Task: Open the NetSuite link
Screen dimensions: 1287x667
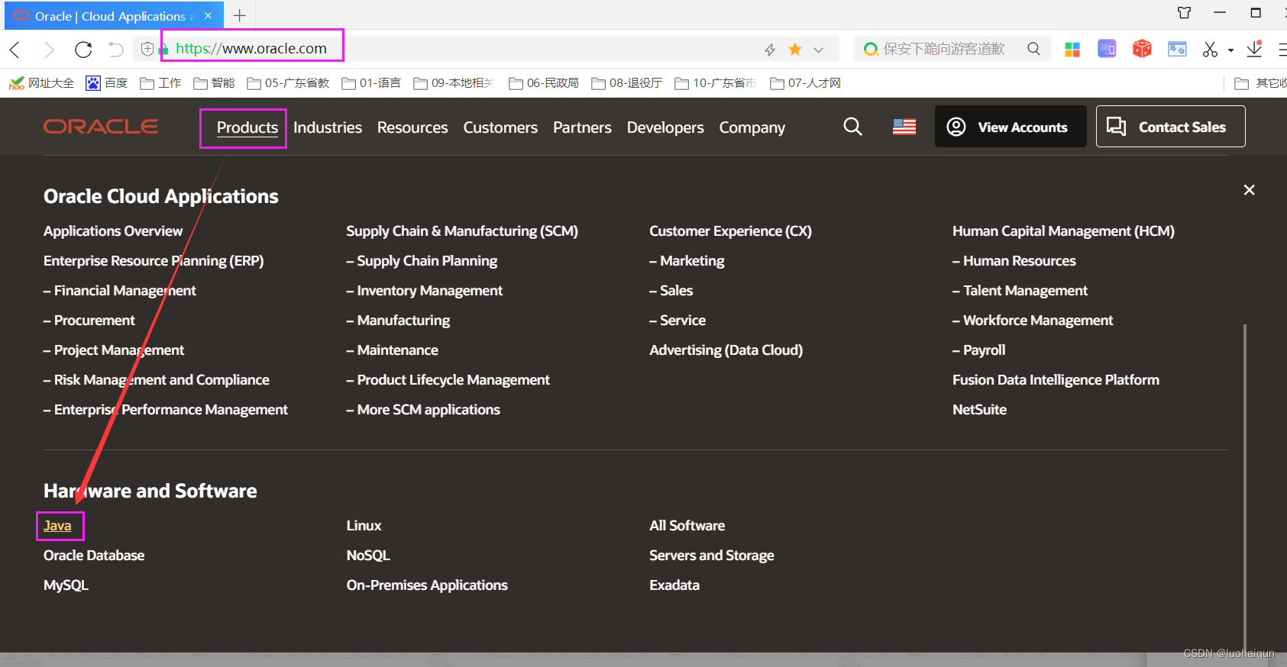Action: (979, 410)
